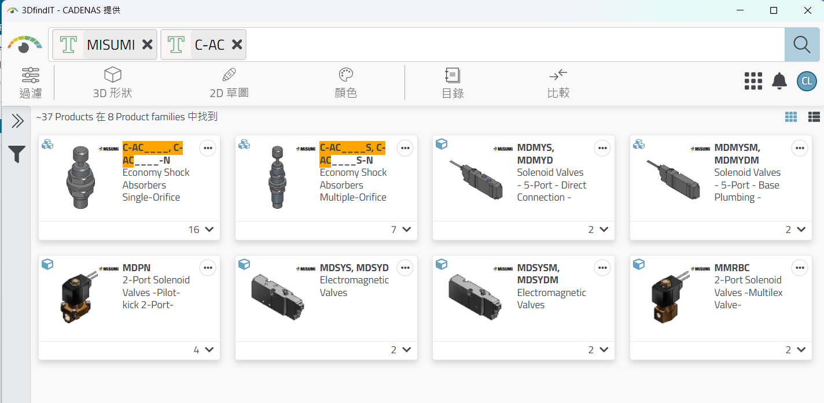This screenshot has height=403, width=824.
Task: Open the 目錄 catalog
Action: coord(453,83)
